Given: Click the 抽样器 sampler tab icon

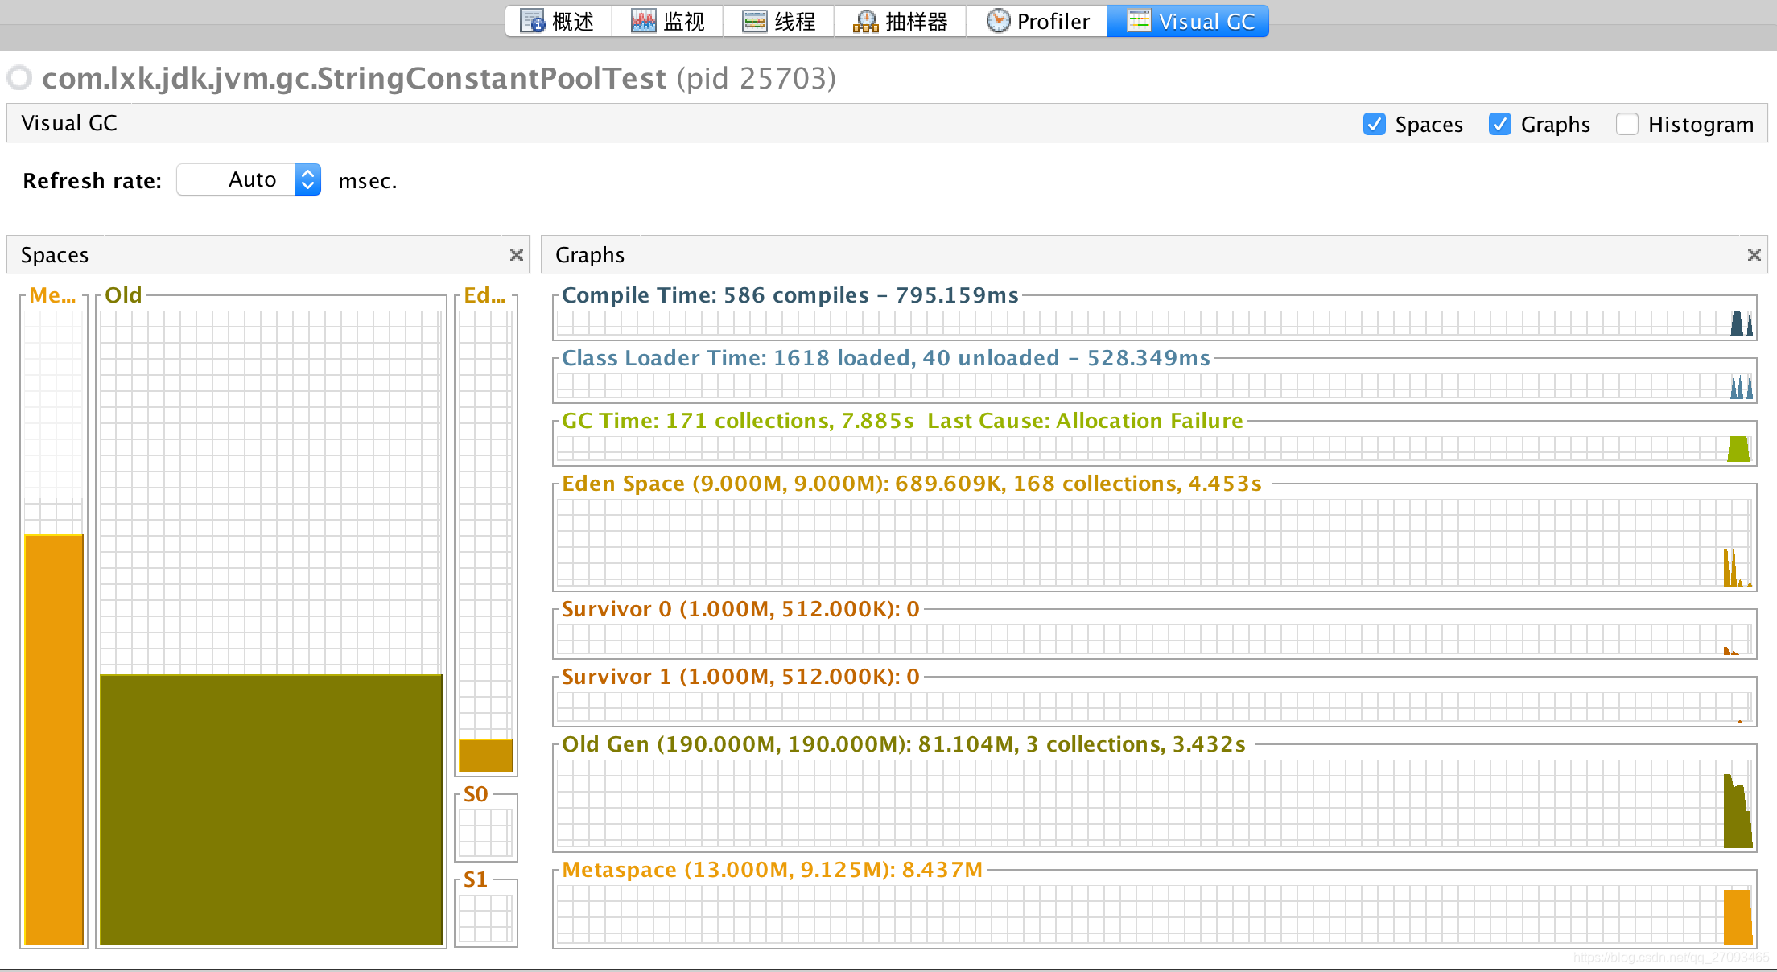Looking at the screenshot, I should tap(865, 21).
